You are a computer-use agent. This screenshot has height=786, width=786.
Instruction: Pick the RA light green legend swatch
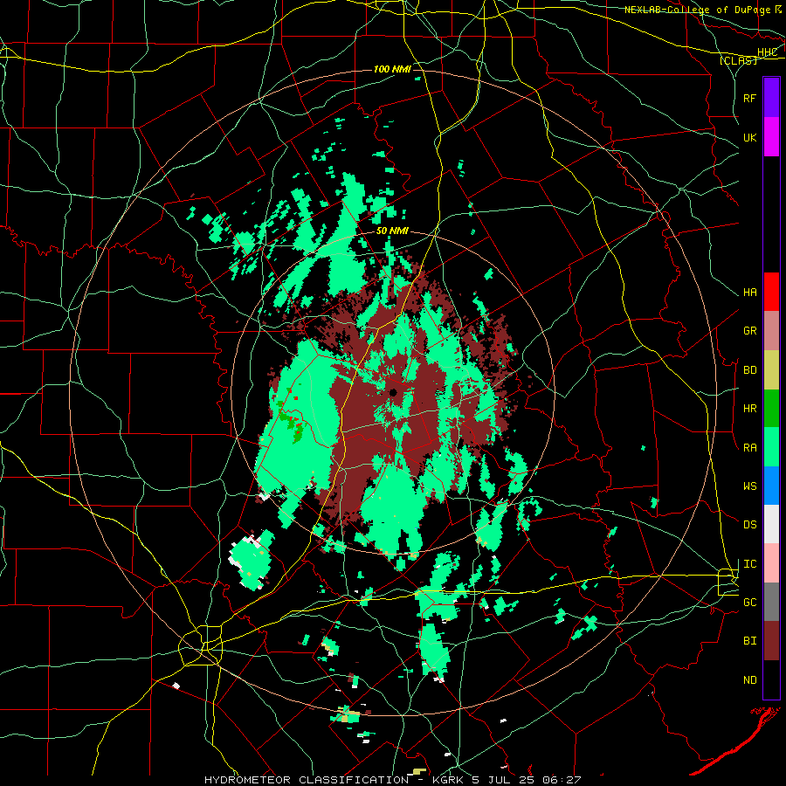[771, 447]
